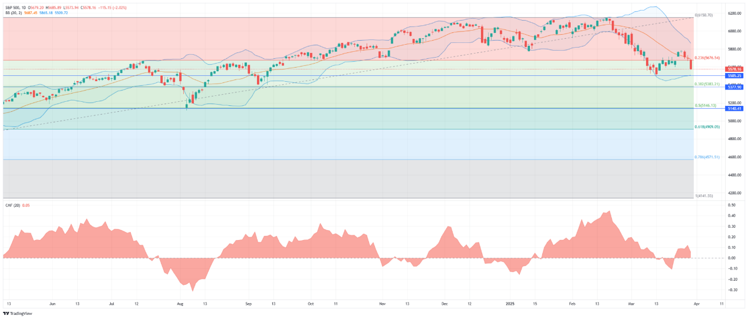Click the TradingView logo icon
The height and width of the screenshot is (319, 748).
(6, 313)
